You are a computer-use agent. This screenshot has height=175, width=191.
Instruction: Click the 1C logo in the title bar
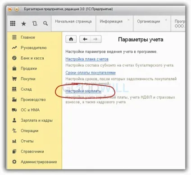pos(10,9)
